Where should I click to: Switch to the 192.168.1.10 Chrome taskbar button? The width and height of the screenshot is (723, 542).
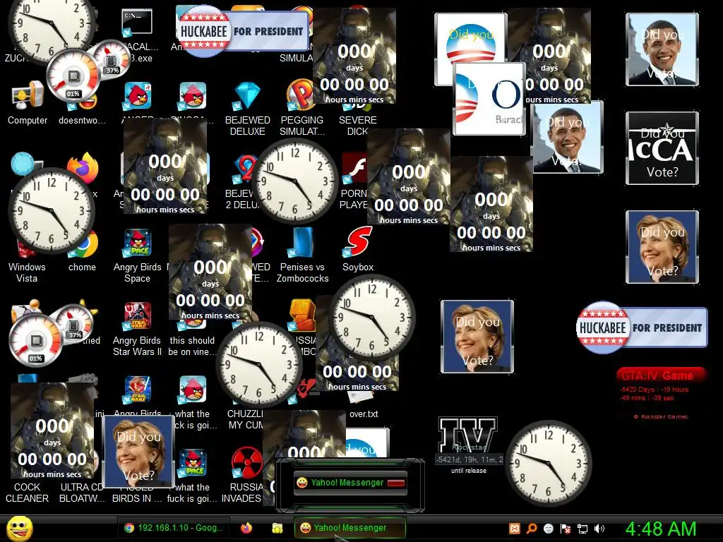coord(174,528)
